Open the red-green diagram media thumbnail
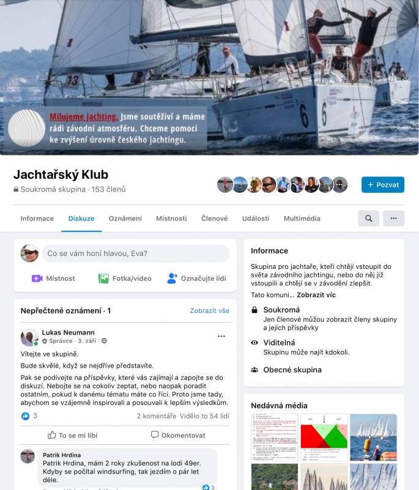The image size is (419, 490). coord(324,437)
